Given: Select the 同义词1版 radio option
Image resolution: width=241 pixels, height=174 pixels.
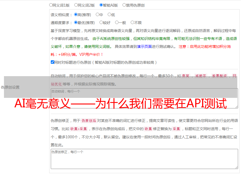Looking at the screenshot, I should tap(51, 5).
